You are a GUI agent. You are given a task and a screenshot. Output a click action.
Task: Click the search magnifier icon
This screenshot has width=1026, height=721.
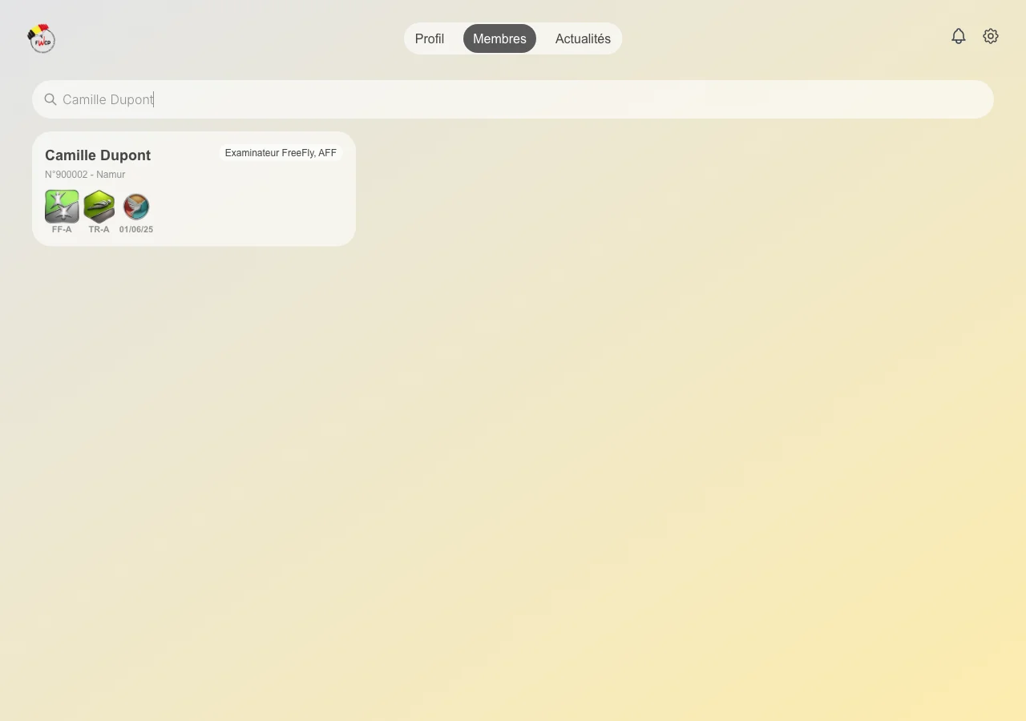click(x=50, y=99)
